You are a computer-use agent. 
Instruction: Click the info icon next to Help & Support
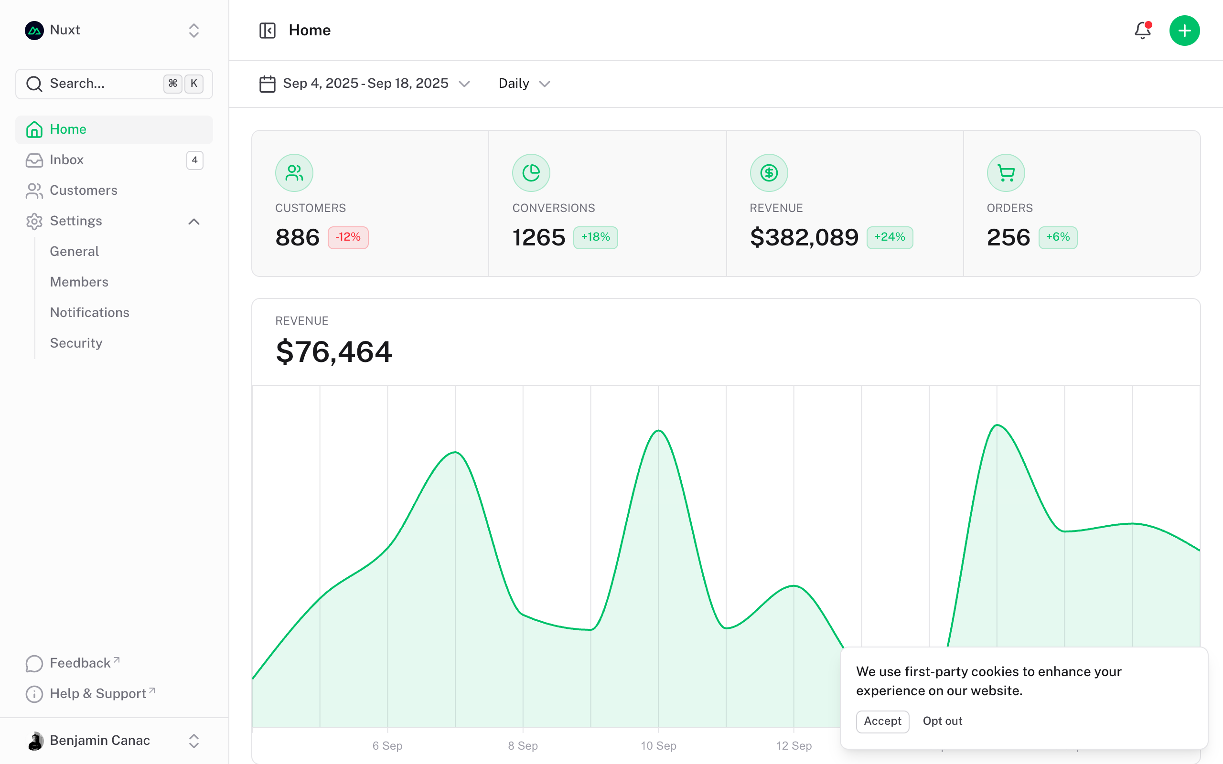pos(34,694)
